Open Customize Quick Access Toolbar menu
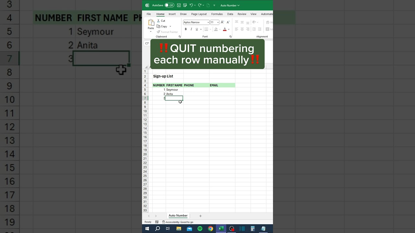 [x=214, y=5]
